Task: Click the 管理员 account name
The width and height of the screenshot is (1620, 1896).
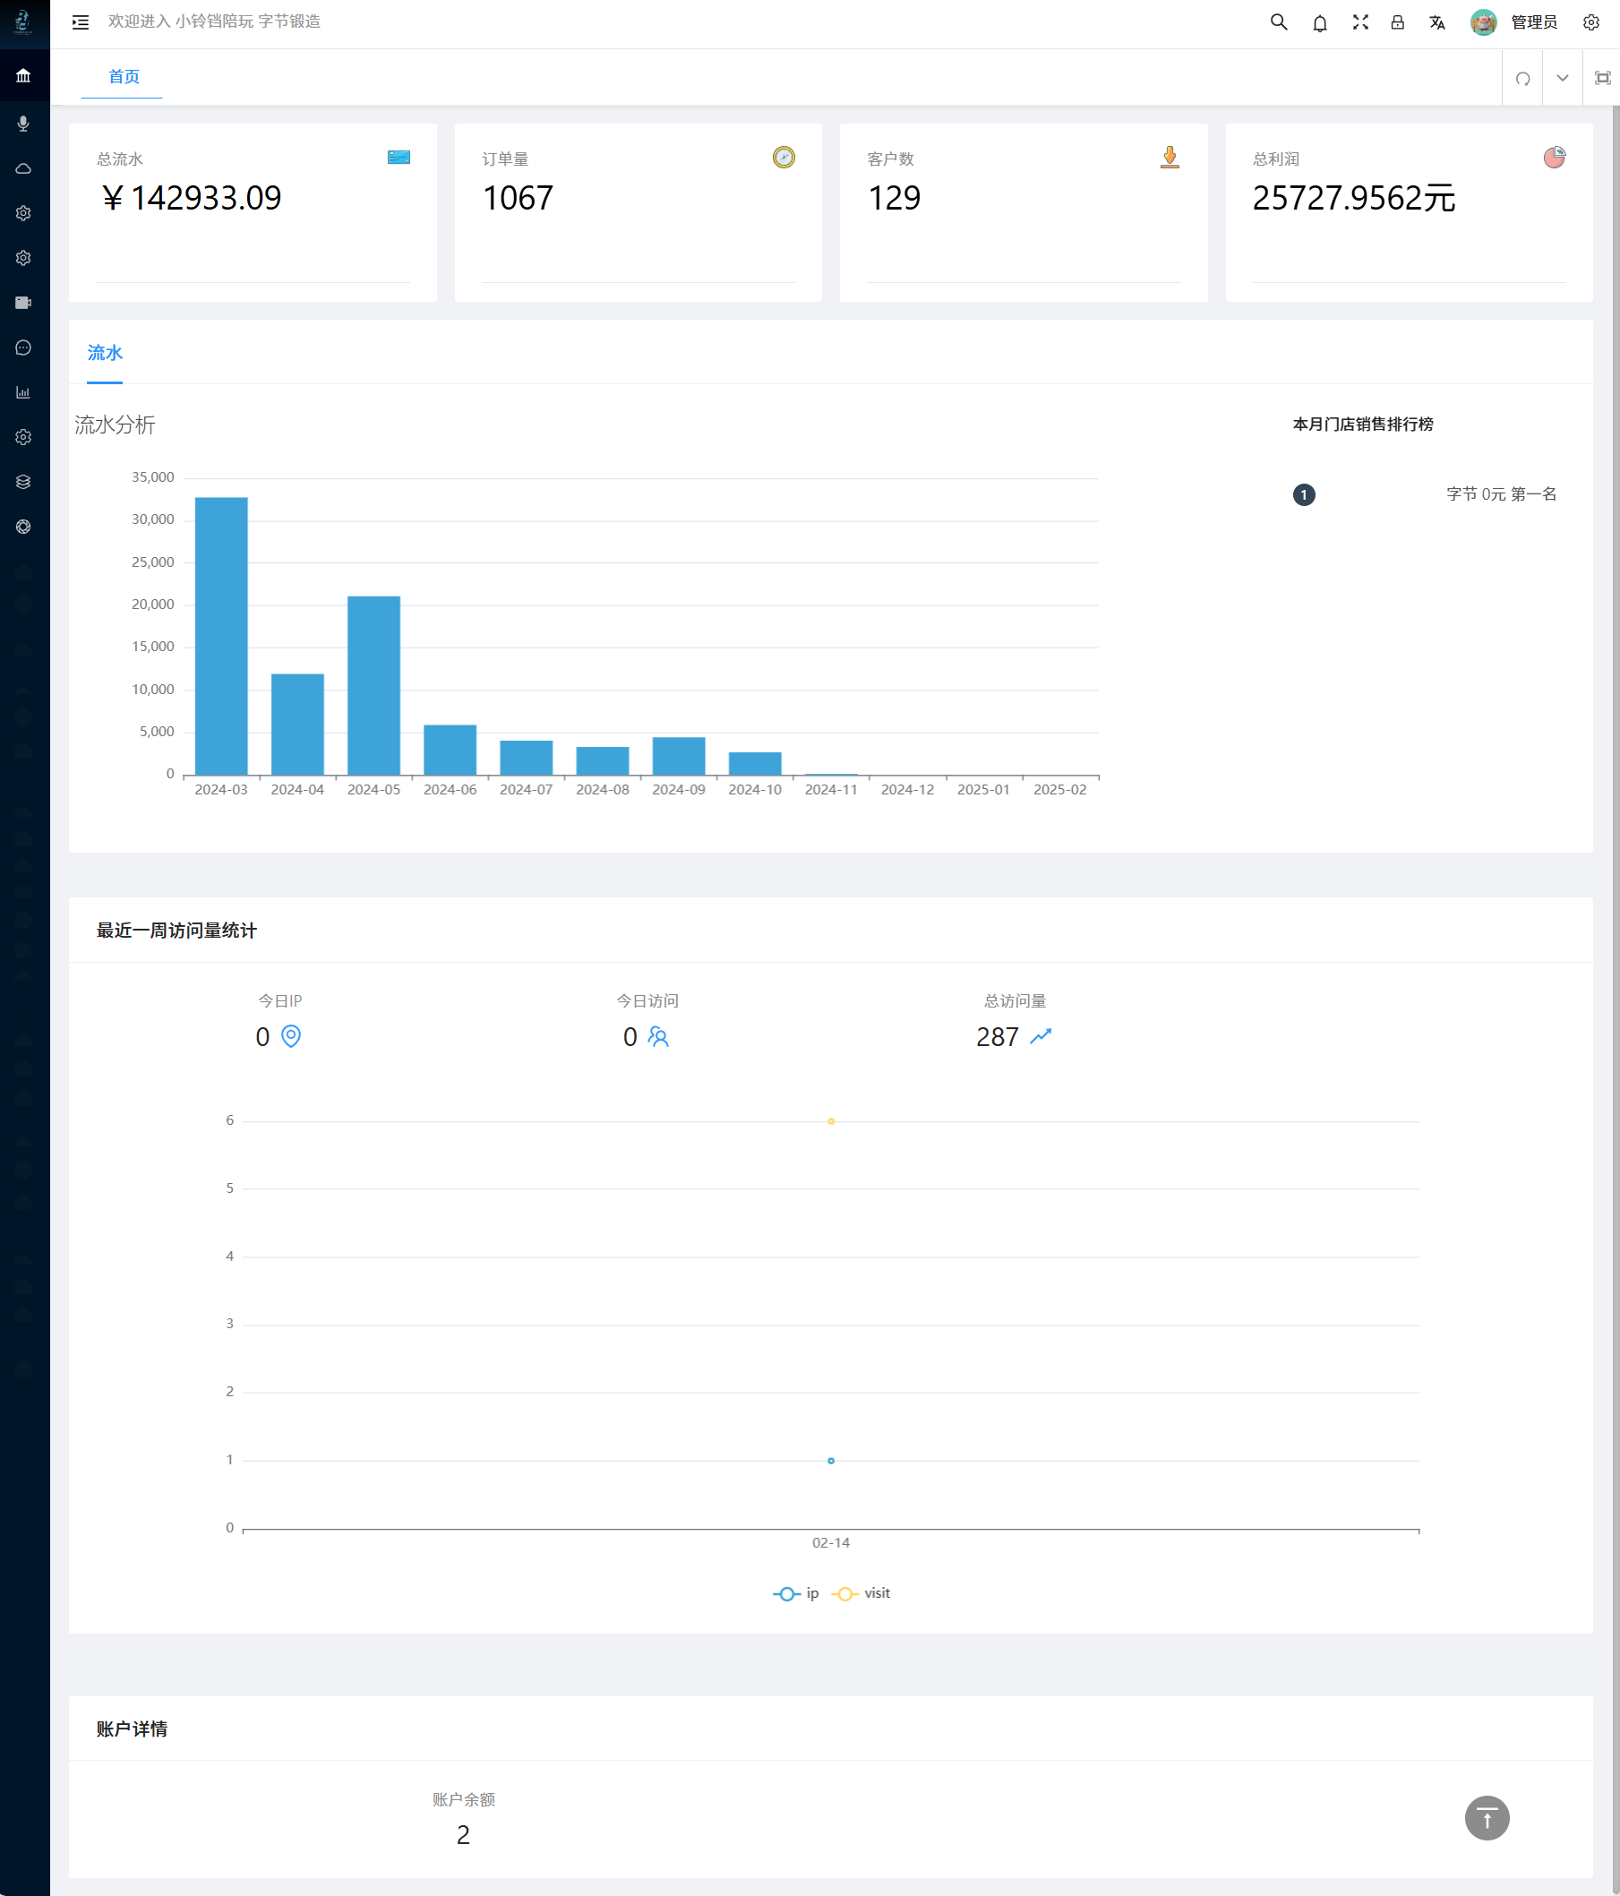Action: click(1533, 22)
